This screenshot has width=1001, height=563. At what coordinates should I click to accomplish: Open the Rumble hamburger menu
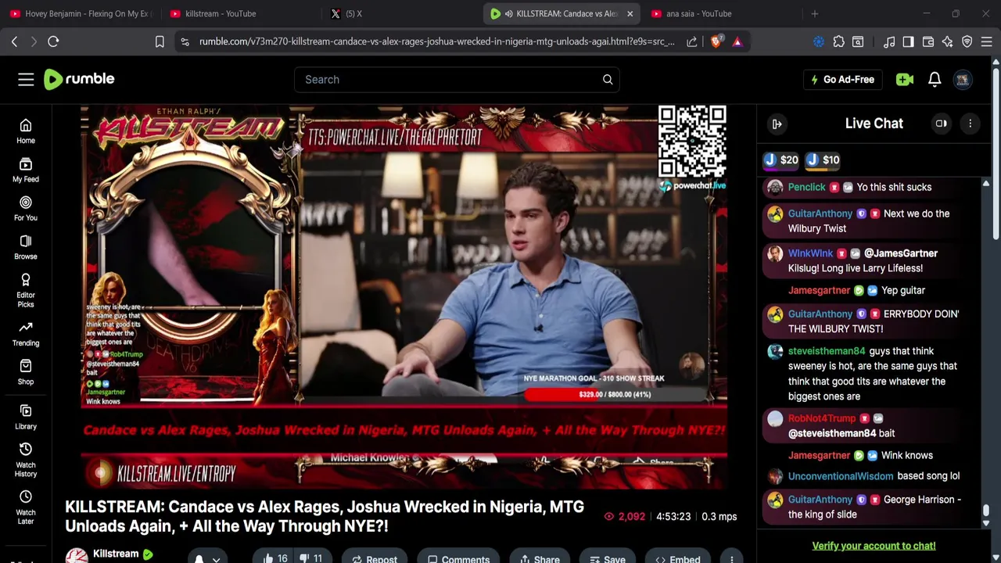pos(26,79)
